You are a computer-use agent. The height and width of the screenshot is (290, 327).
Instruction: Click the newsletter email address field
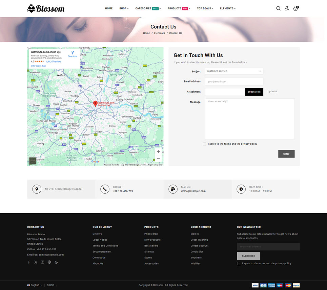pyautogui.click(x=268, y=247)
